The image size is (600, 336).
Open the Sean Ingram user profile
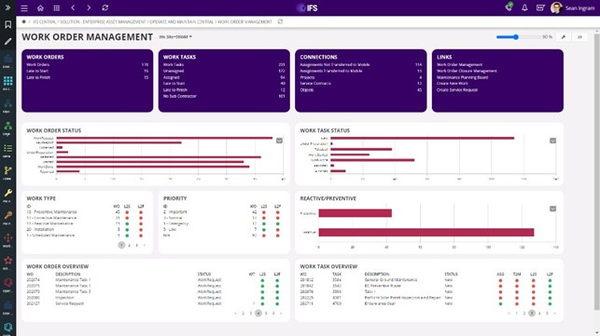coord(572,8)
